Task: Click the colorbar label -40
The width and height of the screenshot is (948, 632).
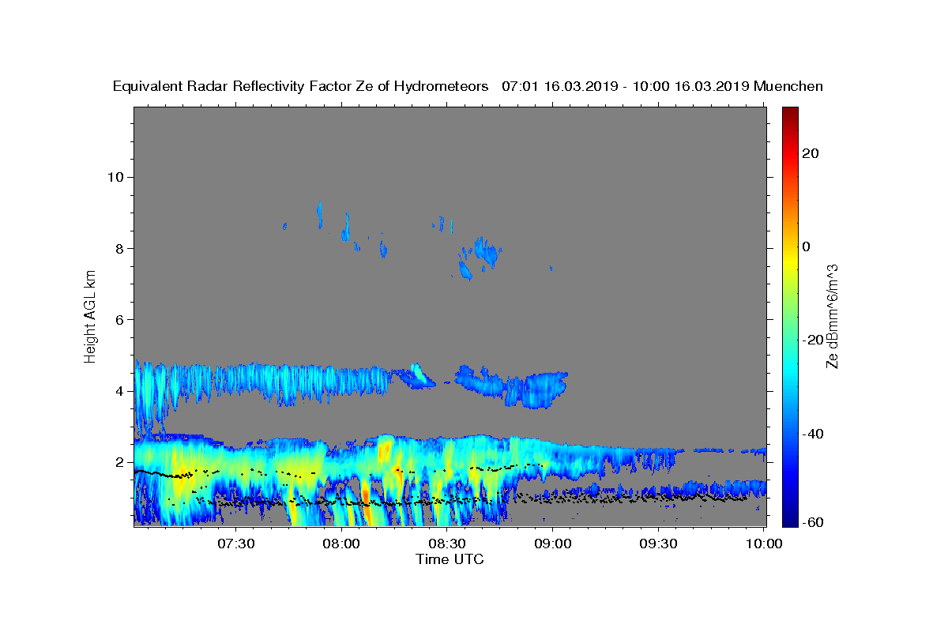Action: click(x=812, y=434)
